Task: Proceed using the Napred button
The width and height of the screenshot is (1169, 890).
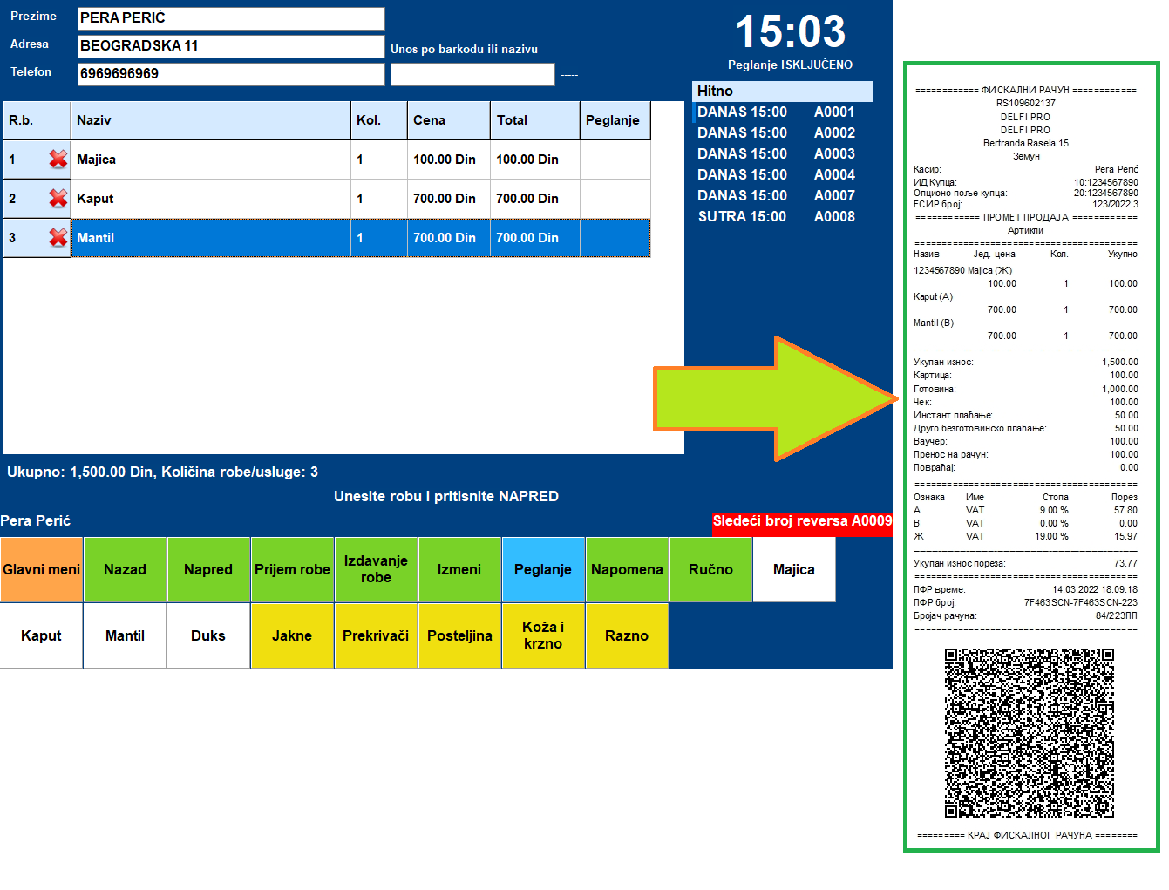Action: pyautogui.click(x=208, y=570)
